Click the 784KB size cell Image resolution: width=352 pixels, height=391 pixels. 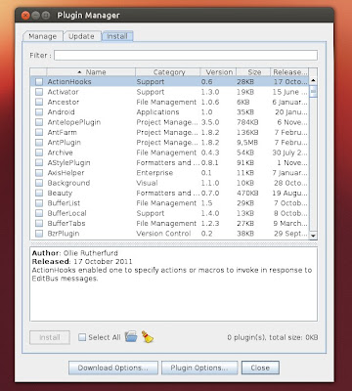click(x=247, y=122)
